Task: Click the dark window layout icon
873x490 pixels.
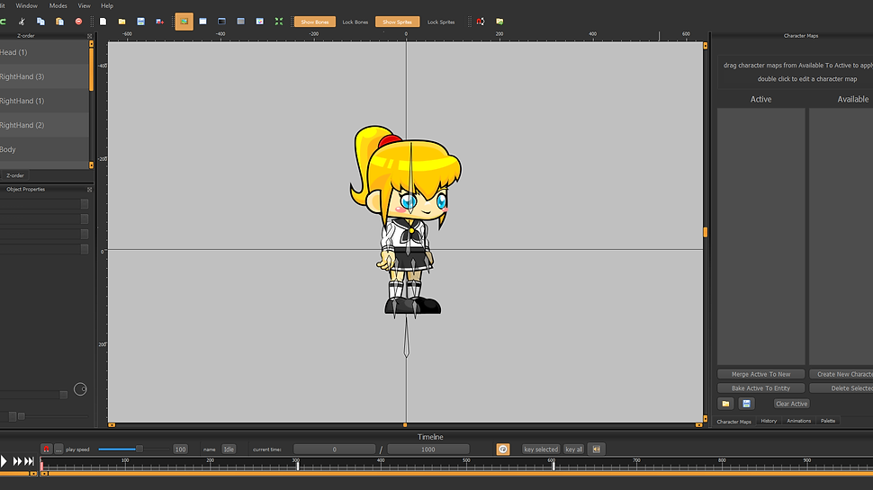Action: point(222,22)
